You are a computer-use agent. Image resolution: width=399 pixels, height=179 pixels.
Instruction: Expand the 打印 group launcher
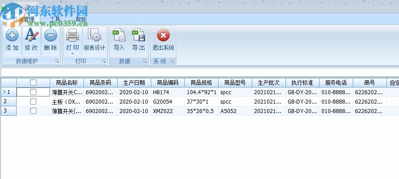click(x=104, y=61)
